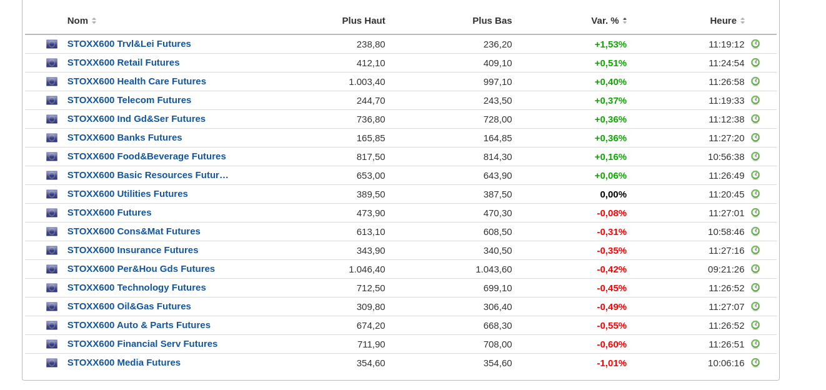Open the STOXX600 Food&Beverage Futures link
Screen dimensions: 826x390
(147, 156)
